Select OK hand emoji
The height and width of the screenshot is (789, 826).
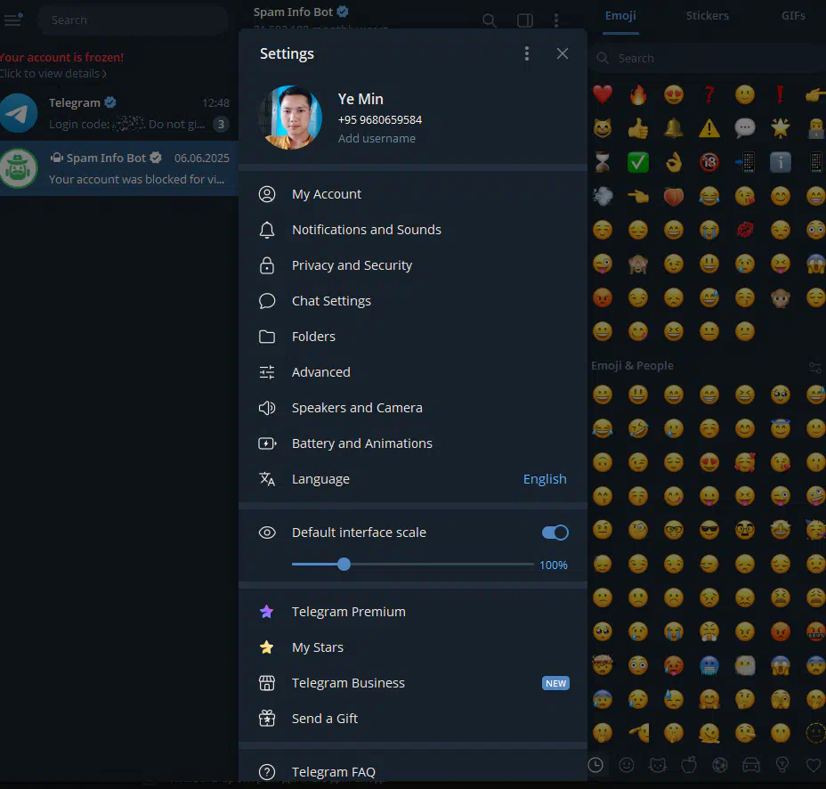(x=674, y=162)
